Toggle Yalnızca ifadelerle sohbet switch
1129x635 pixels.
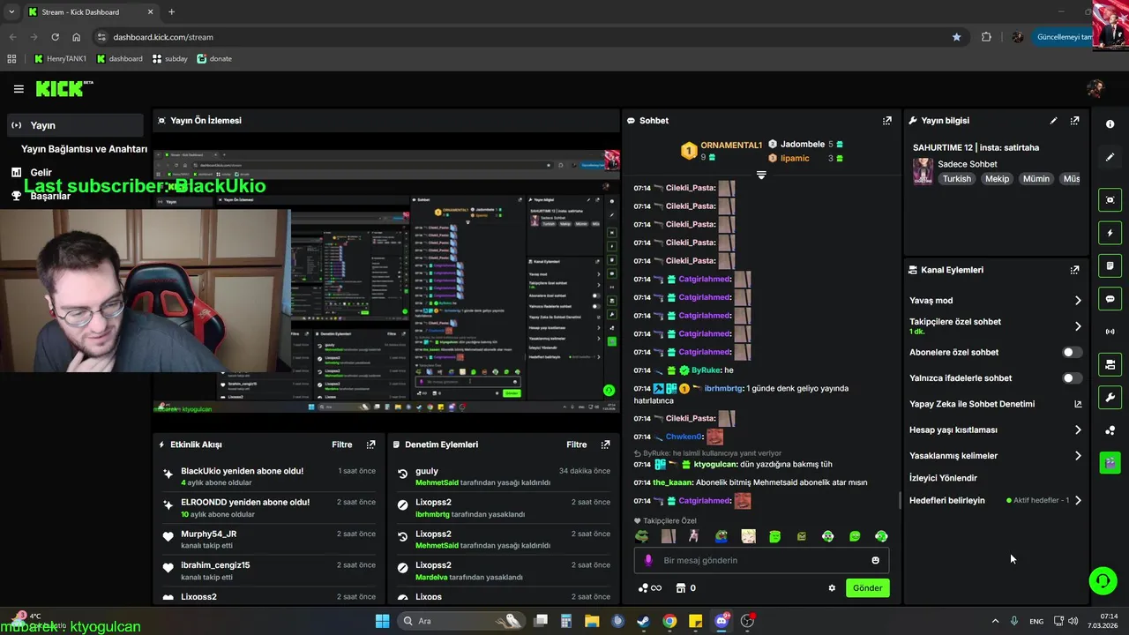click(x=1072, y=378)
